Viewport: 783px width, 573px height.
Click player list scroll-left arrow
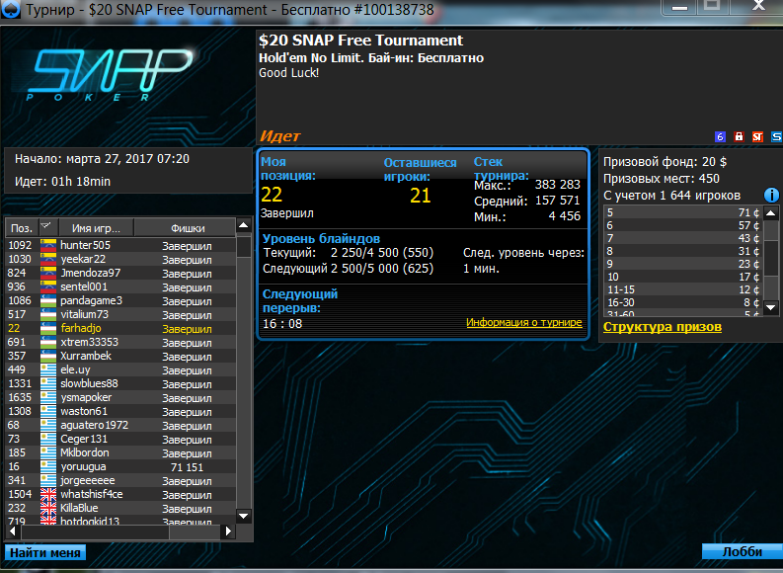[13, 532]
